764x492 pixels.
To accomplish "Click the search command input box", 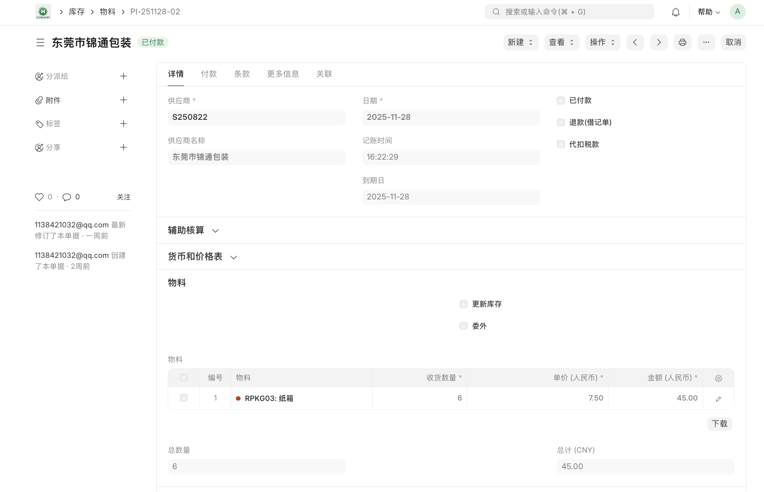I will pos(569,12).
